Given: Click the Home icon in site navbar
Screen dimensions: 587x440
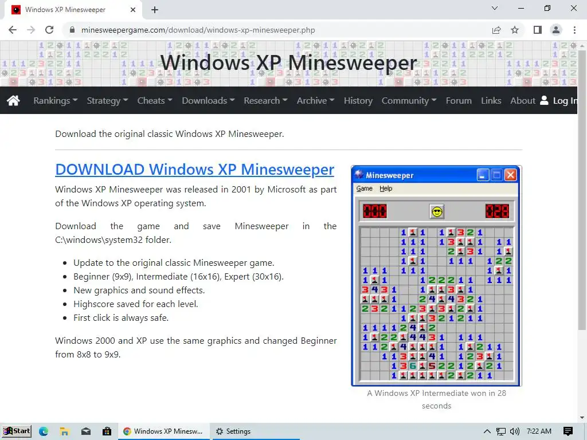Looking at the screenshot, I should [x=13, y=100].
